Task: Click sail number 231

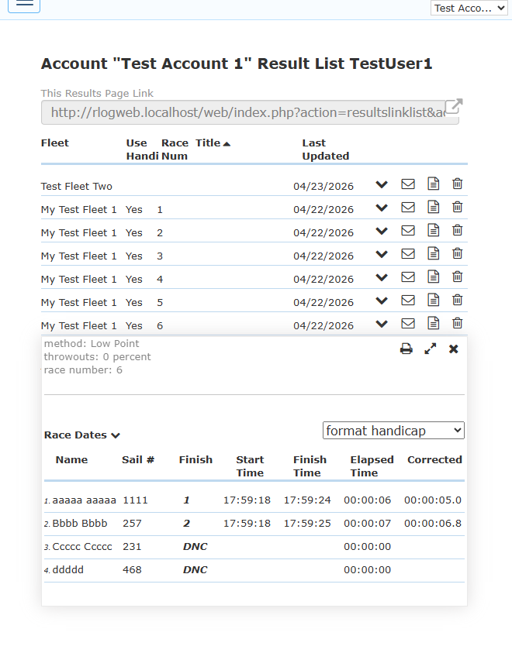Action: pos(132,547)
